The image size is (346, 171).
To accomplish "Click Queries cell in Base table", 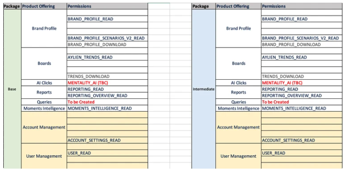I will pos(44,102).
